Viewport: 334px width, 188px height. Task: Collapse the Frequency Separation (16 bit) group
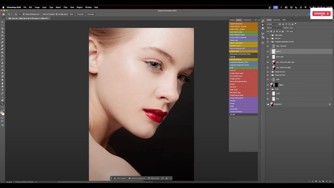pyautogui.click(x=270, y=42)
